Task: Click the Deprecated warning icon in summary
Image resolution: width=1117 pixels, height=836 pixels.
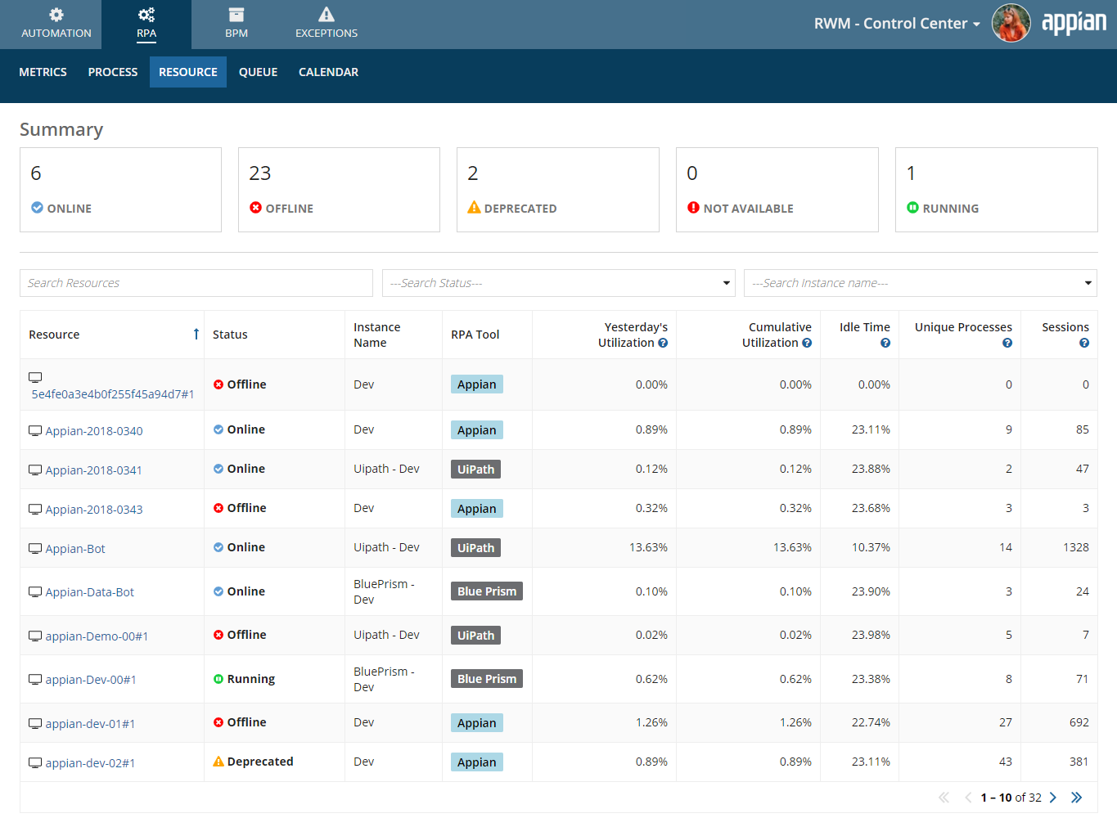Action: click(x=474, y=208)
